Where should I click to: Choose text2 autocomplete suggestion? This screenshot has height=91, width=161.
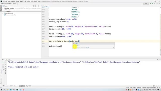[x=94, y=45]
